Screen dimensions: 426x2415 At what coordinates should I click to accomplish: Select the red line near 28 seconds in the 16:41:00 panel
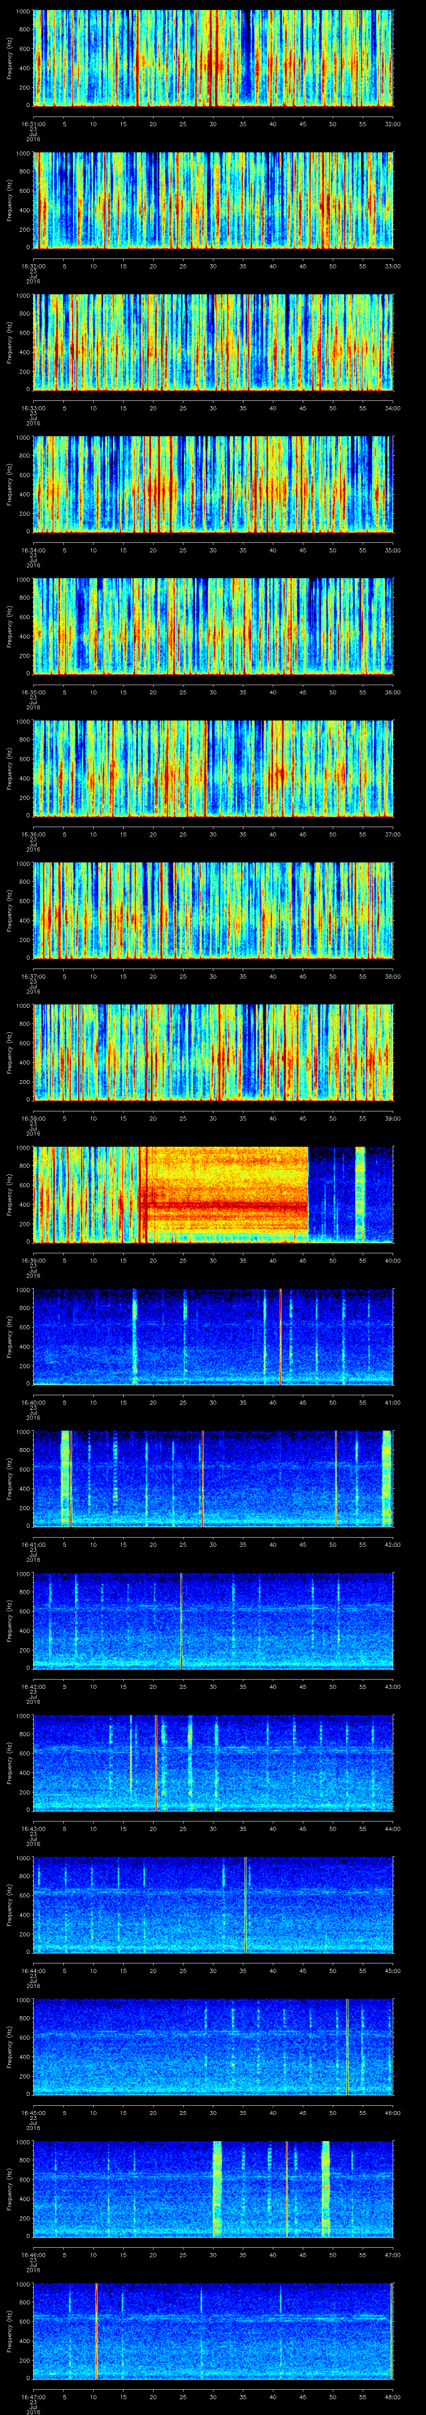point(202,1478)
